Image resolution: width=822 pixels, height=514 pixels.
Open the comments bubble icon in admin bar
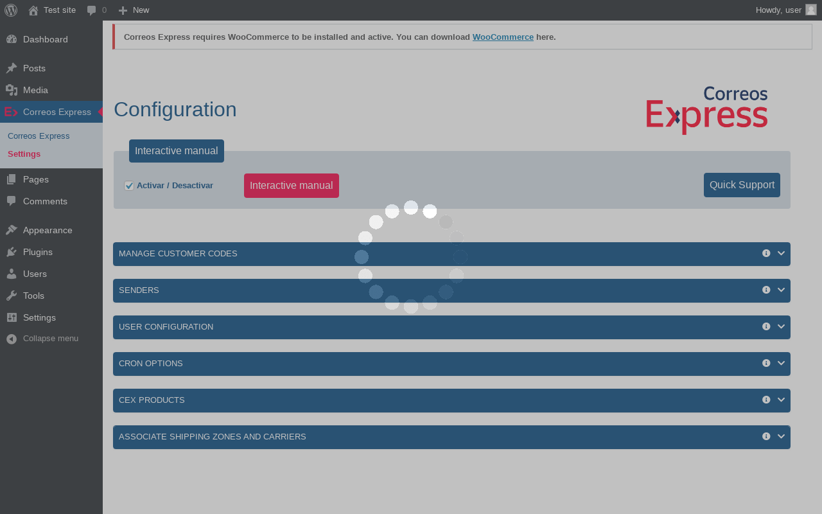point(92,10)
